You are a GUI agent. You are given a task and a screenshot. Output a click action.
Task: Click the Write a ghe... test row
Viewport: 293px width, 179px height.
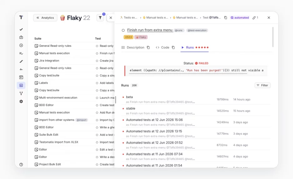pos(105,127)
